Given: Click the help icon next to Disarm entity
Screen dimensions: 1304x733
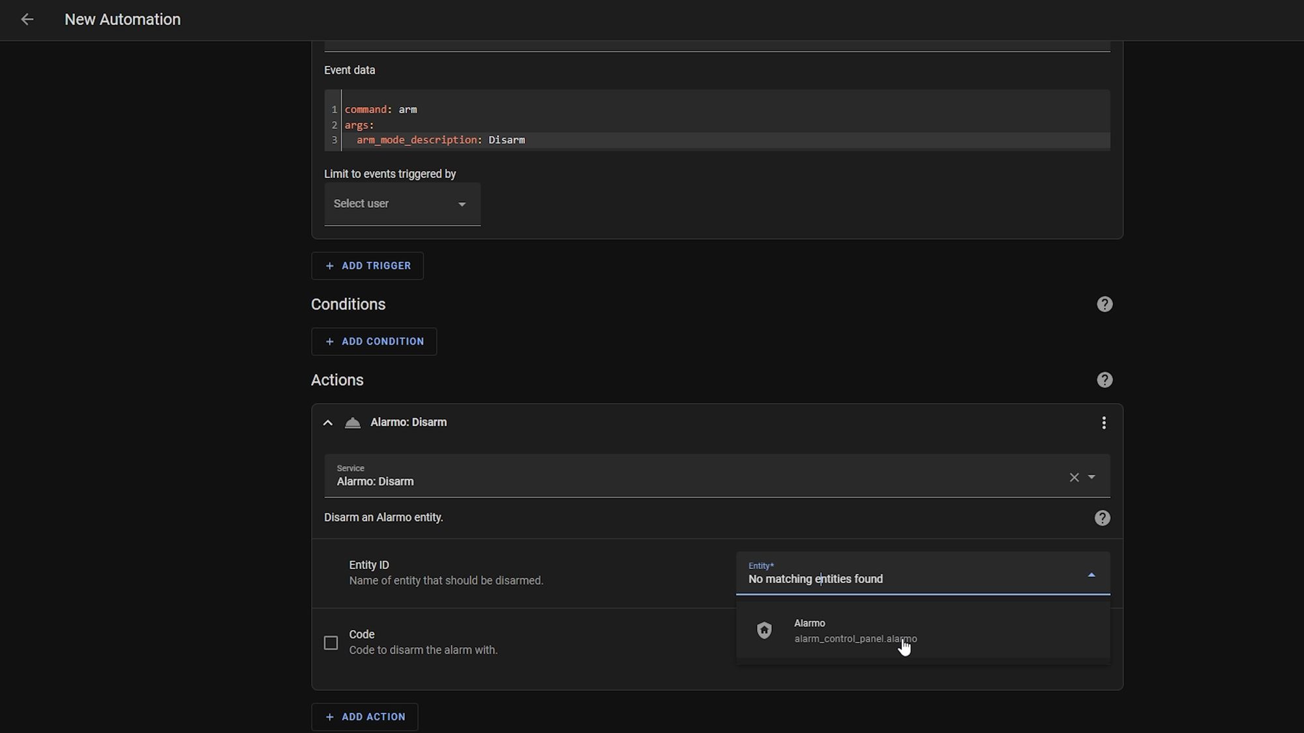Looking at the screenshot, I should (1103, 518).
